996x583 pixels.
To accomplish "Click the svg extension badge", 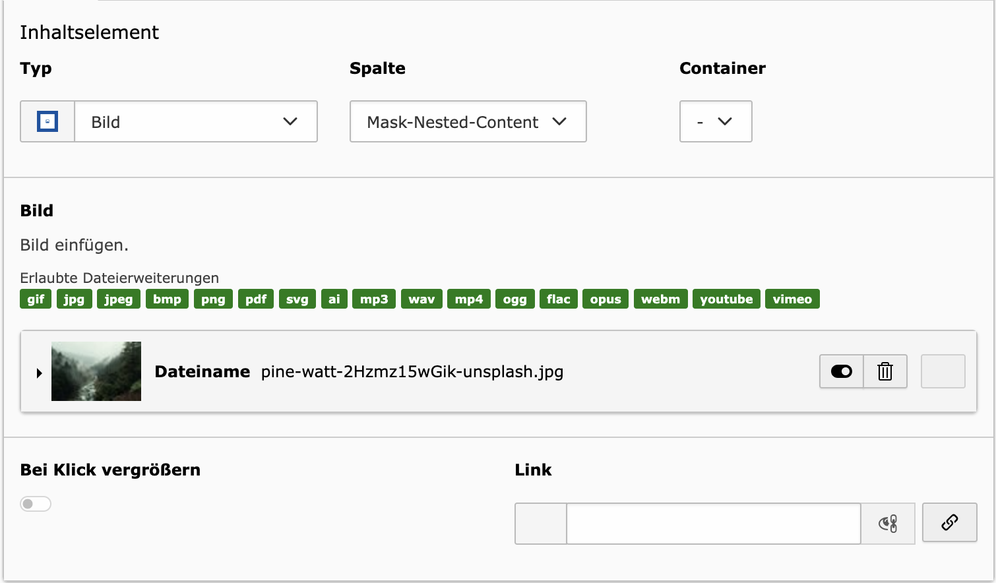I will coord(297,299).
